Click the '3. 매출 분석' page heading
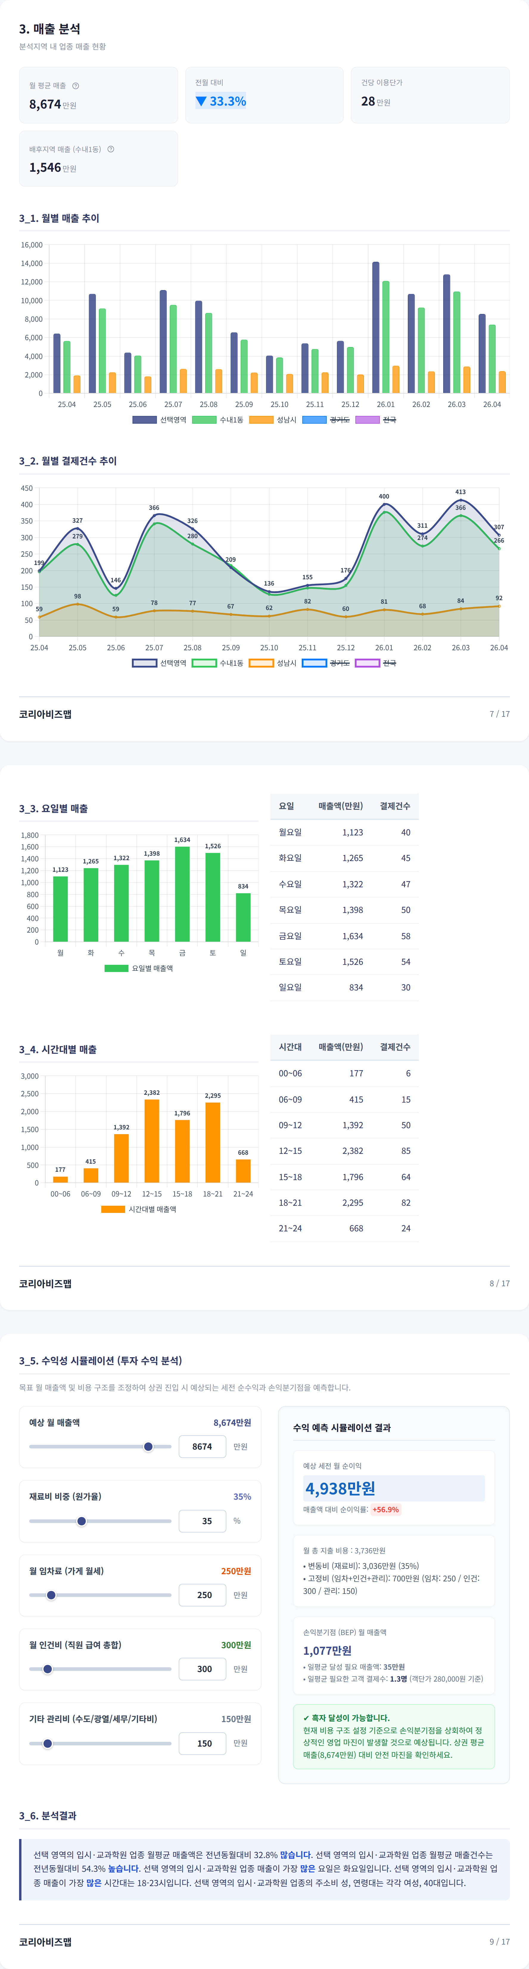529x1969 pixels. pyautogui.click(x=50, y=29)
